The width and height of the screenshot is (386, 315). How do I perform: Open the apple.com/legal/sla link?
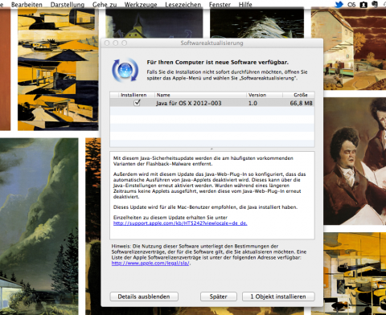click(150, 263)
